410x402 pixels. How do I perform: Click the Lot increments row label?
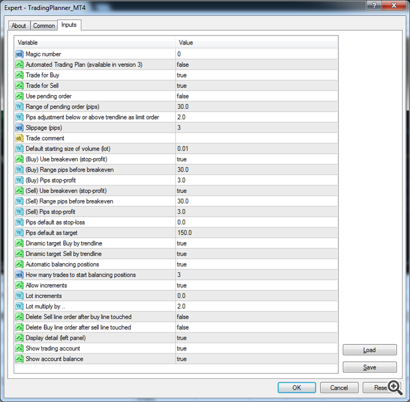click(44, 296)
